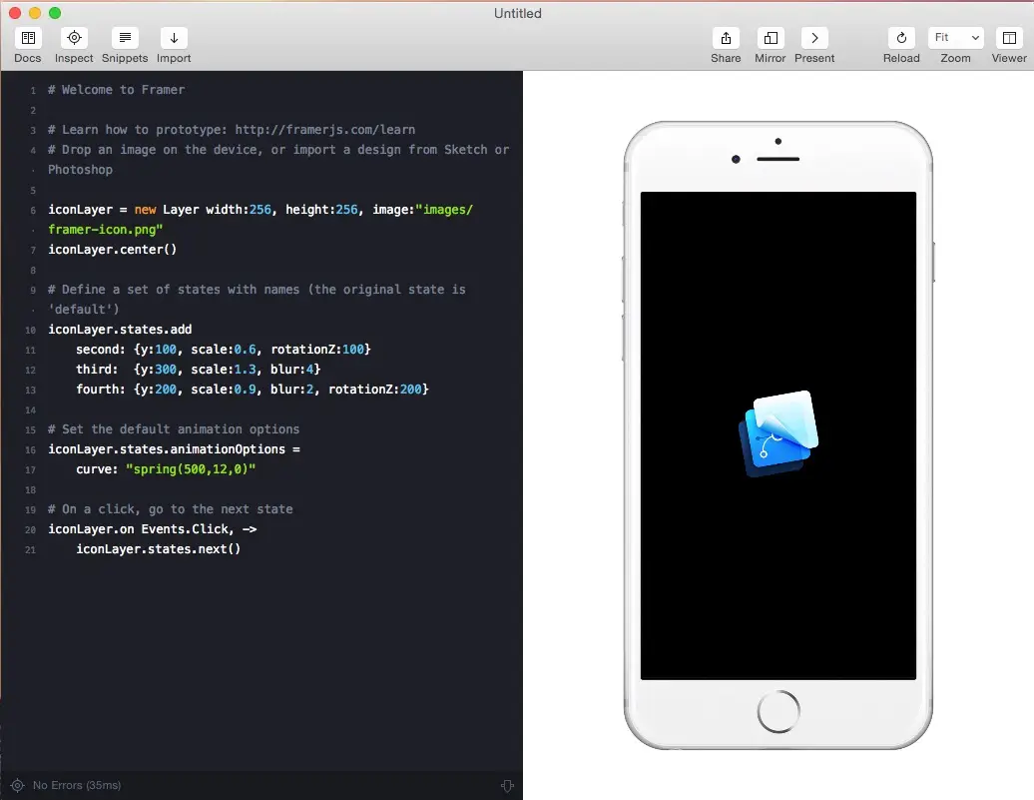Open the Docs panel
1034x800 pixels.
28,38
